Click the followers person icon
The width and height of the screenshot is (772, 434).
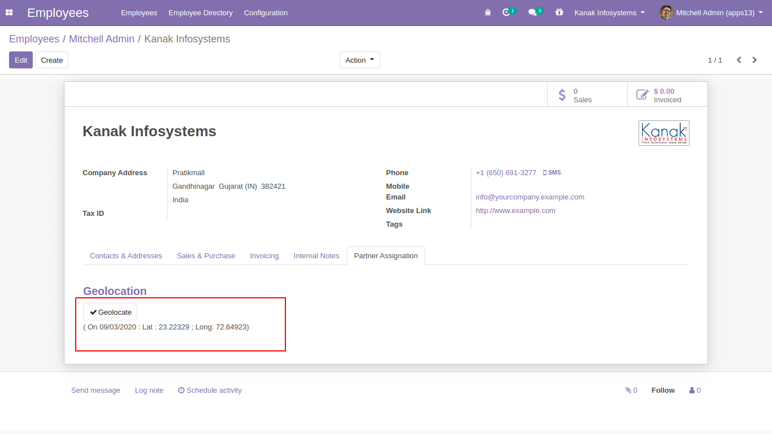(x=692, y=390)
